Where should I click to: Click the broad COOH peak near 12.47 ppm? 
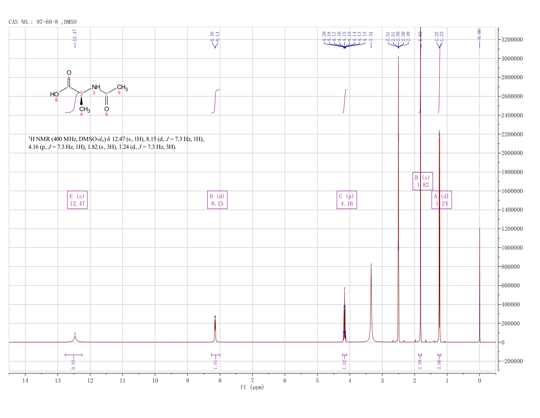click(x=75, y=339)
